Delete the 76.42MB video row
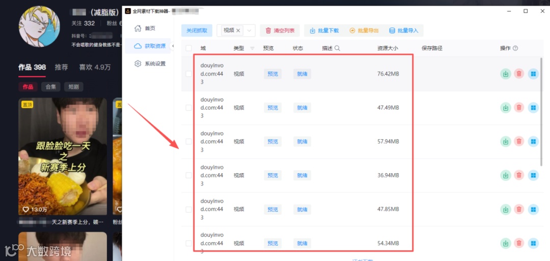 coord(519,74)
